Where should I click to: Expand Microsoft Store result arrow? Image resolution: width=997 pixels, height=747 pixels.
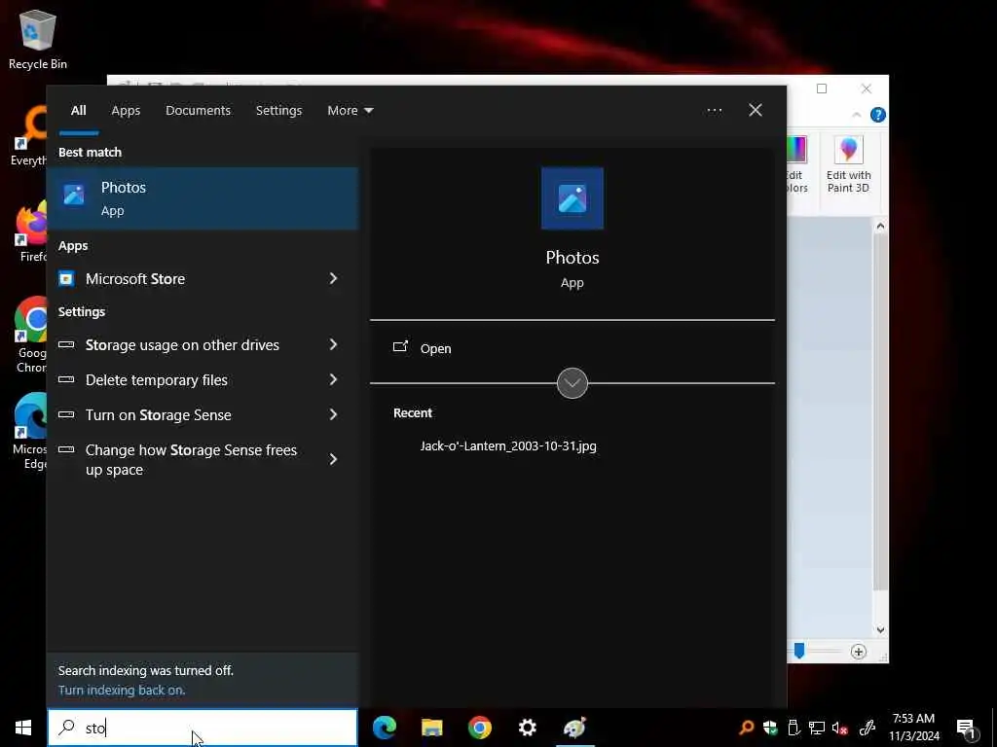click(333, 279)
